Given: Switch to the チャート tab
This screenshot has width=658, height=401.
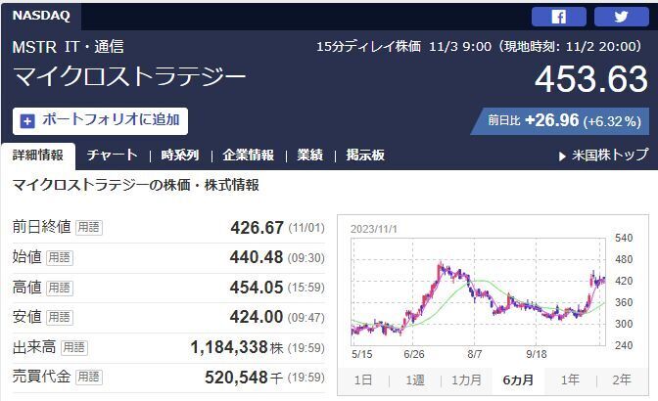Looking at the screenshot, I should click(x=112, y=156).
